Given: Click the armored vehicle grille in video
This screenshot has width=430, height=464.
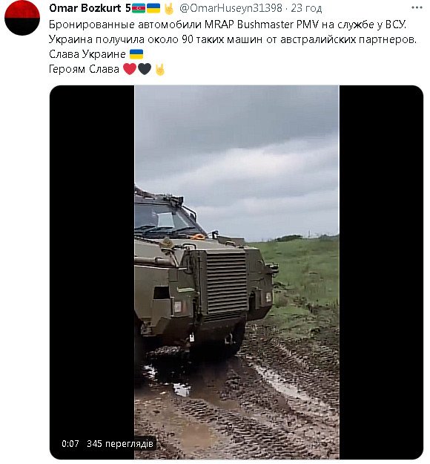Looking at the screenshot, I should (x=226, y=283).
